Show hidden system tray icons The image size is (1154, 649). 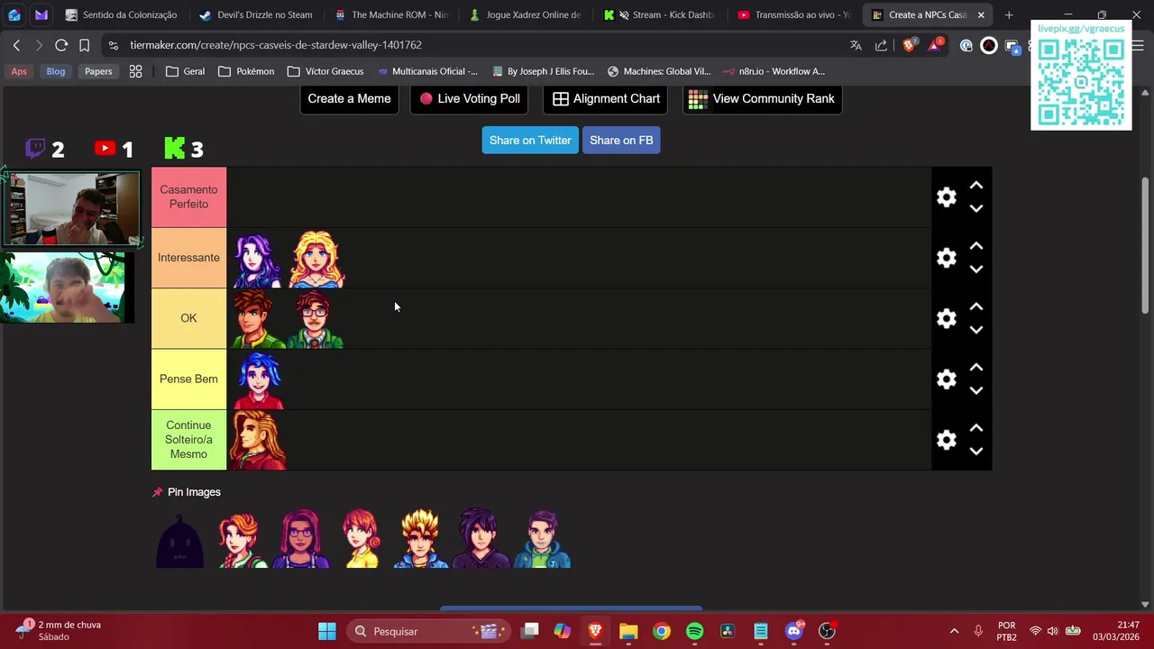tap(954, 631)
